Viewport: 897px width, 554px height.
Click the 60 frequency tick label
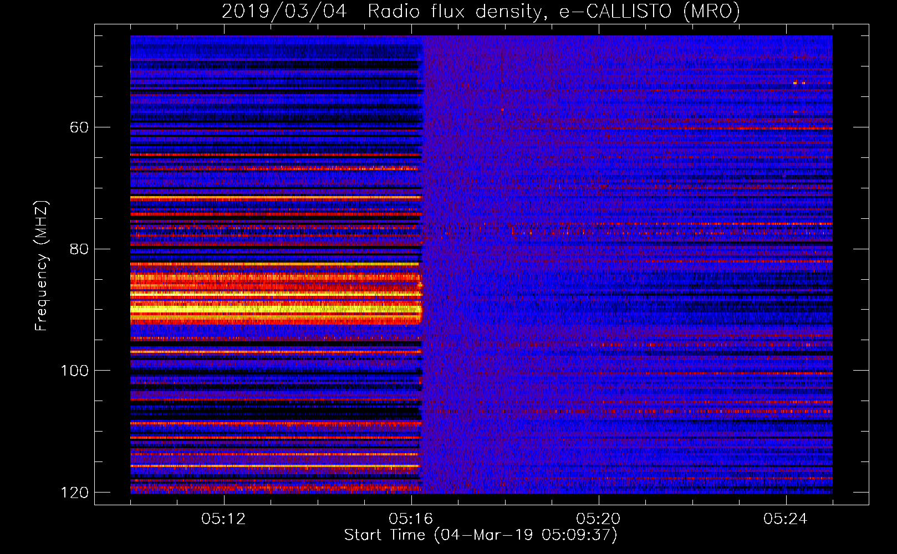coord(79,127)
